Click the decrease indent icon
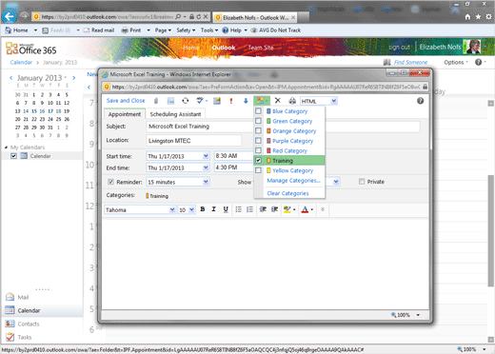Image resolution: width=495 pixels, height=354 pixels. tap(263, 209)
